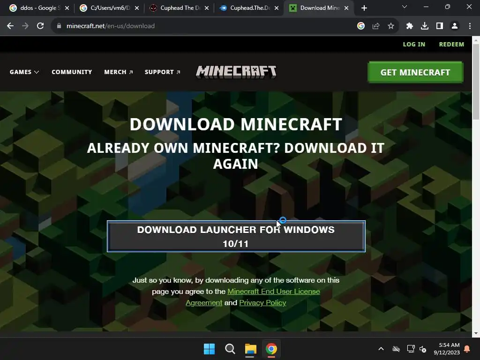Click the address bar URL field
This screenshot has height=360, width=480.
[x=208, y=26]
